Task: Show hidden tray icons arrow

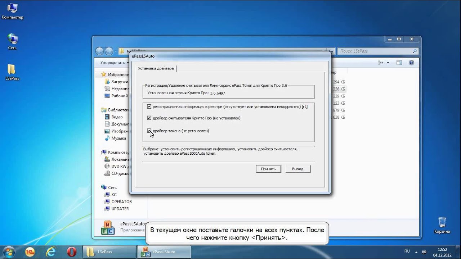Action: click(416, 251)
